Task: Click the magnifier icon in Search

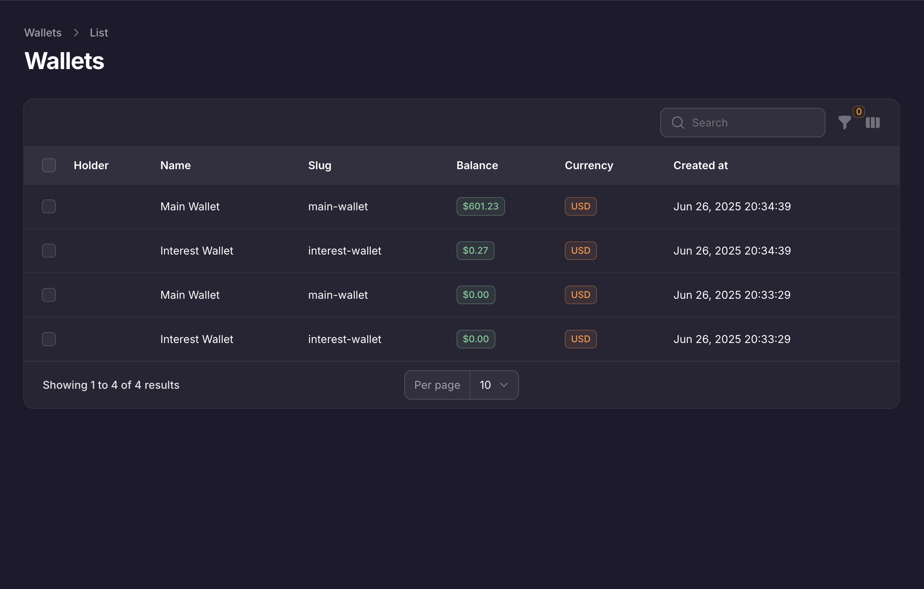Action: tap(678, 123)
